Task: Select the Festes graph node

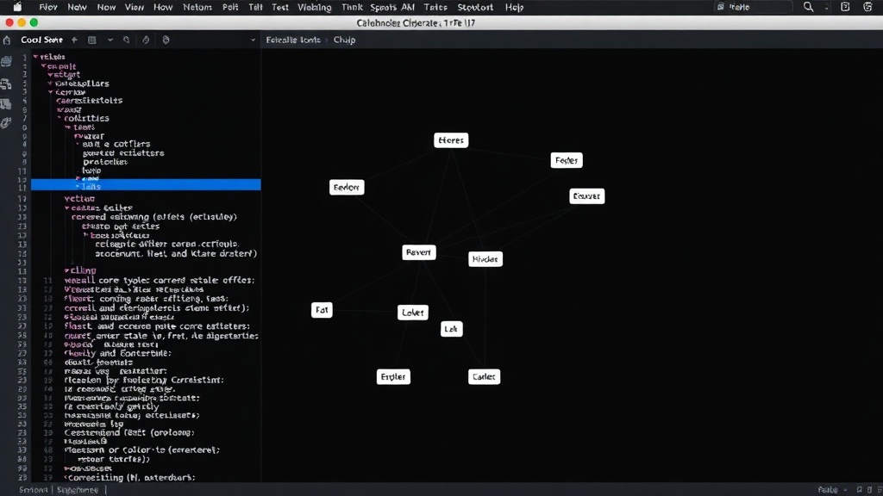Action: point(567,160)
